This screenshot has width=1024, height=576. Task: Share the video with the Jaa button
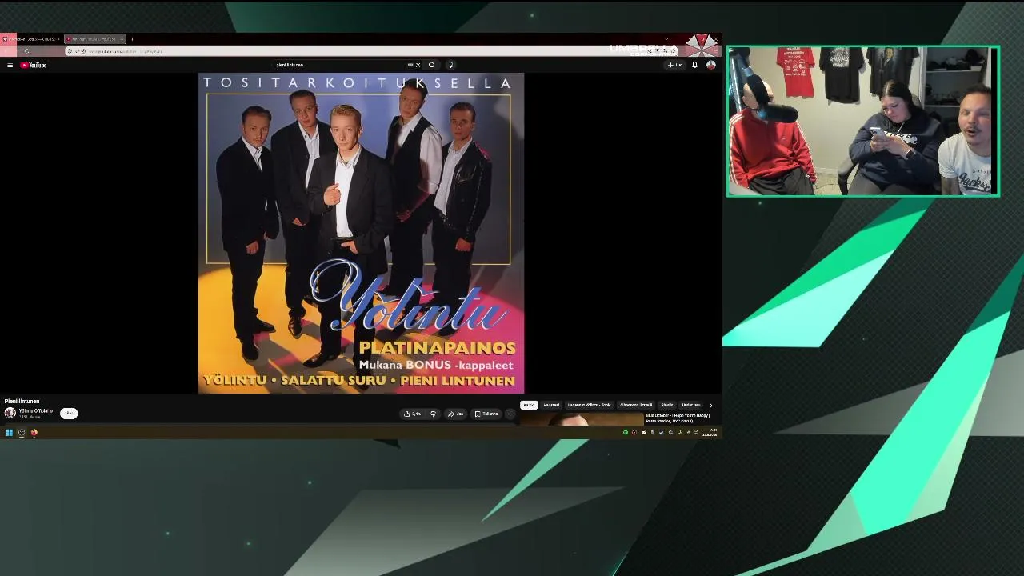(456, 414)
